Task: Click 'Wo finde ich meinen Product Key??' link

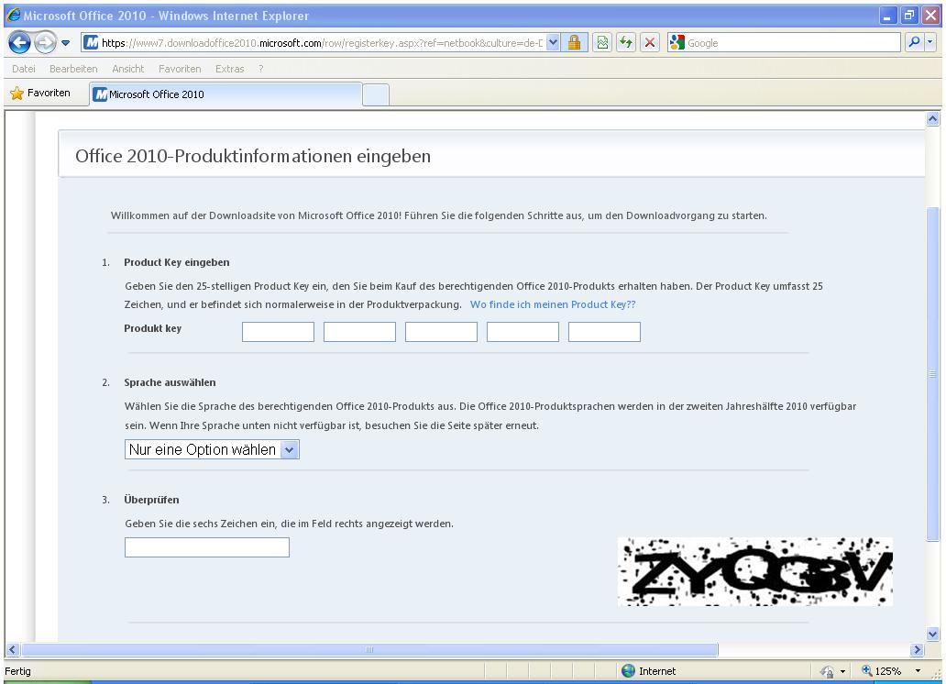Action: 553,304
